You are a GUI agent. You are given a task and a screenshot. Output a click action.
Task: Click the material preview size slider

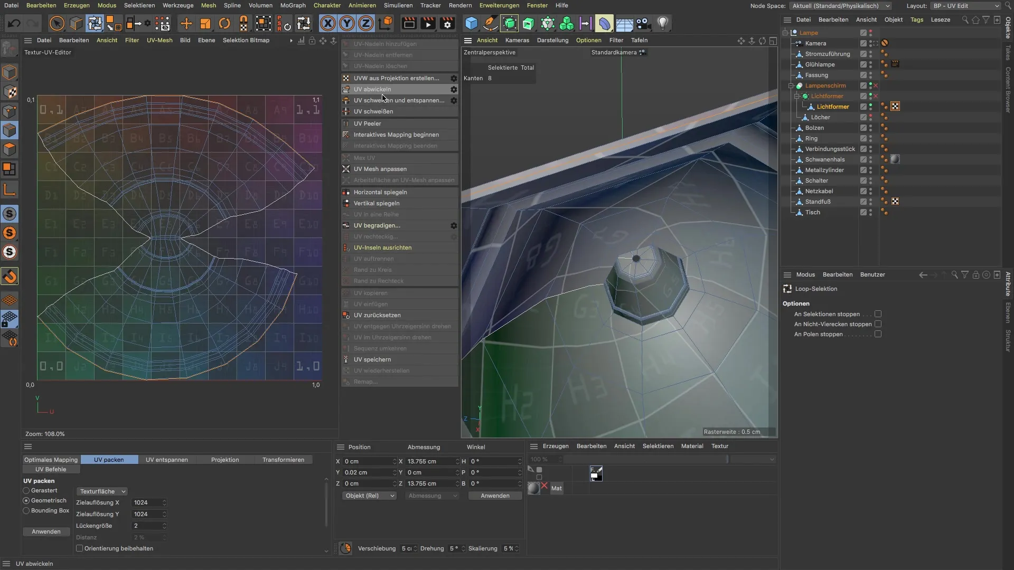[x=646, y=459]
